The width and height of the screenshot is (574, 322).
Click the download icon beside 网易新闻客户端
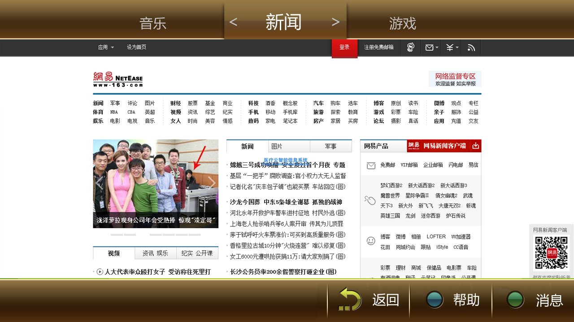475,146
